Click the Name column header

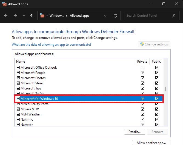click(x=21, y=62)
